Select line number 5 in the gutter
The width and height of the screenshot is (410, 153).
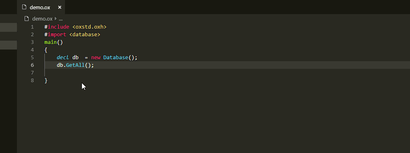[x=32, y=58]
